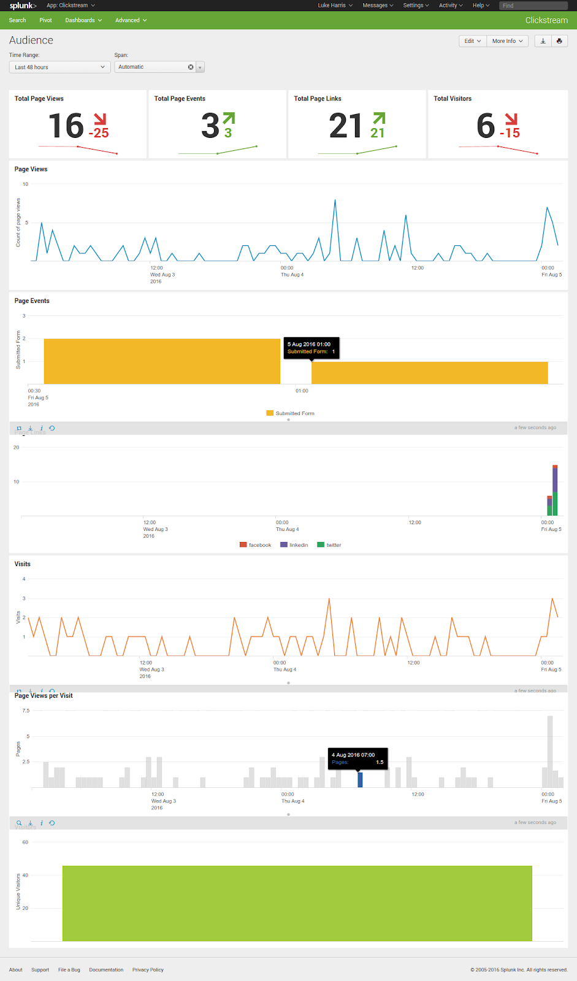Click the refresh icon in Visitors panel toolbar
Image resolution: width=577 pixels, height=981 pixels.
click(52, 823)
